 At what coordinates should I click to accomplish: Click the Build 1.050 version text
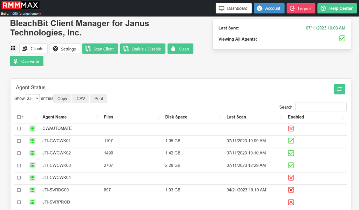click(21, 14)
